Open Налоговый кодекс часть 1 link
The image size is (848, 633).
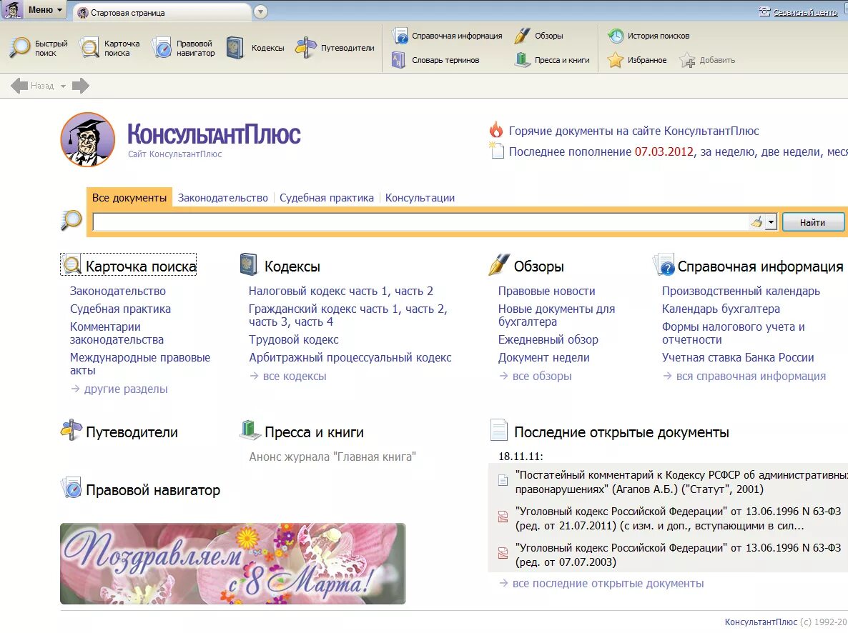[x=320, y=291]
